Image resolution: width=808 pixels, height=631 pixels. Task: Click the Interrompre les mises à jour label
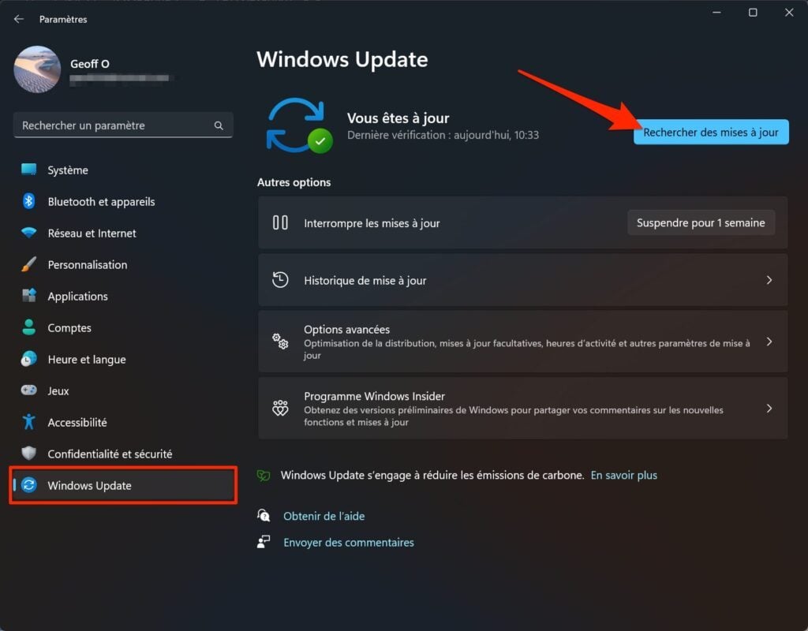(372, 223)
